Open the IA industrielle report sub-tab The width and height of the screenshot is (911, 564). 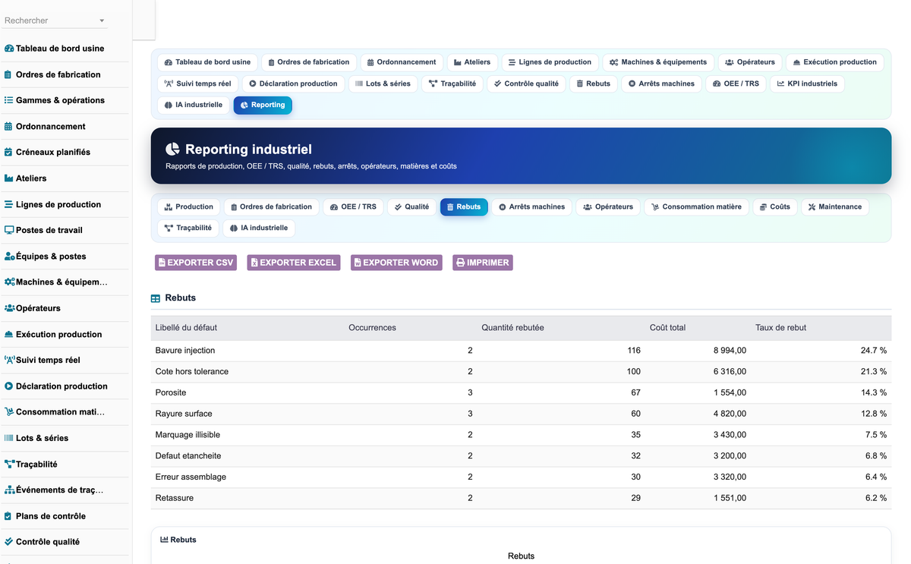pyautogui.click(x=259, y=228)
